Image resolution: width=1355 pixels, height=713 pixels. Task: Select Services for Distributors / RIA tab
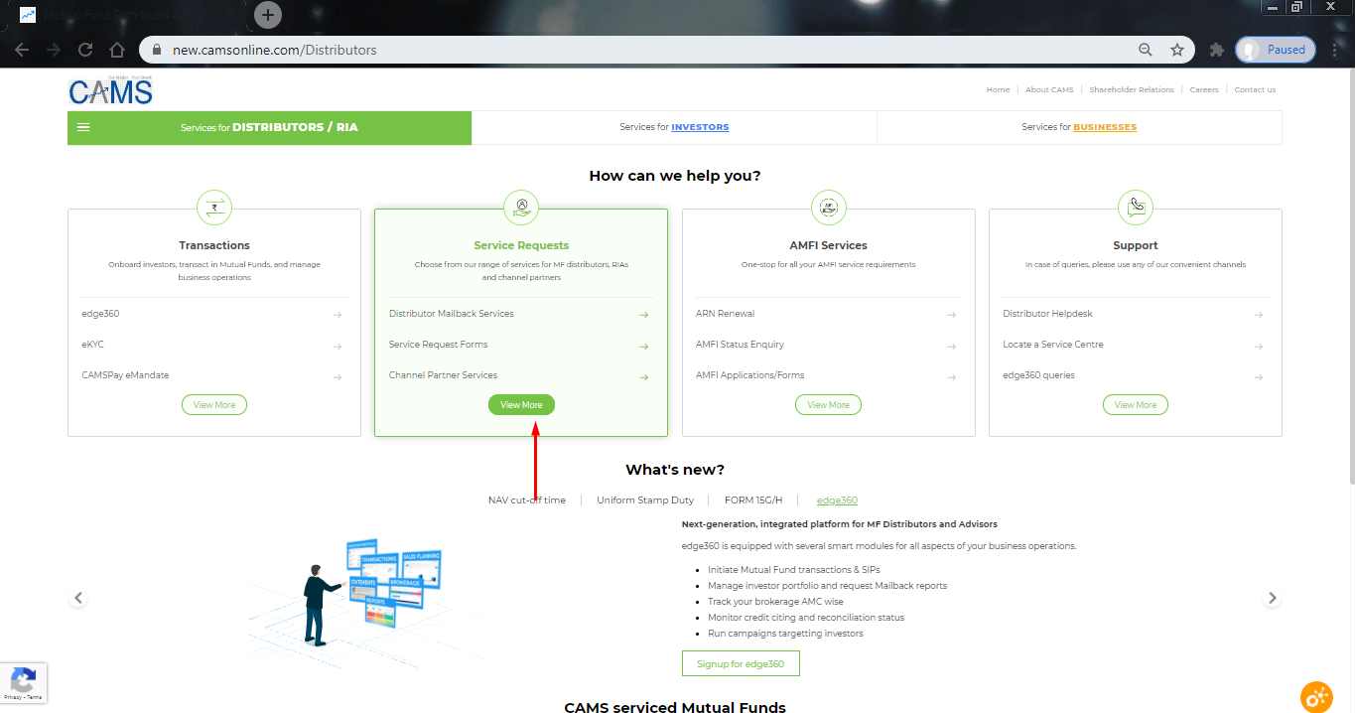(x=269, y=127)
